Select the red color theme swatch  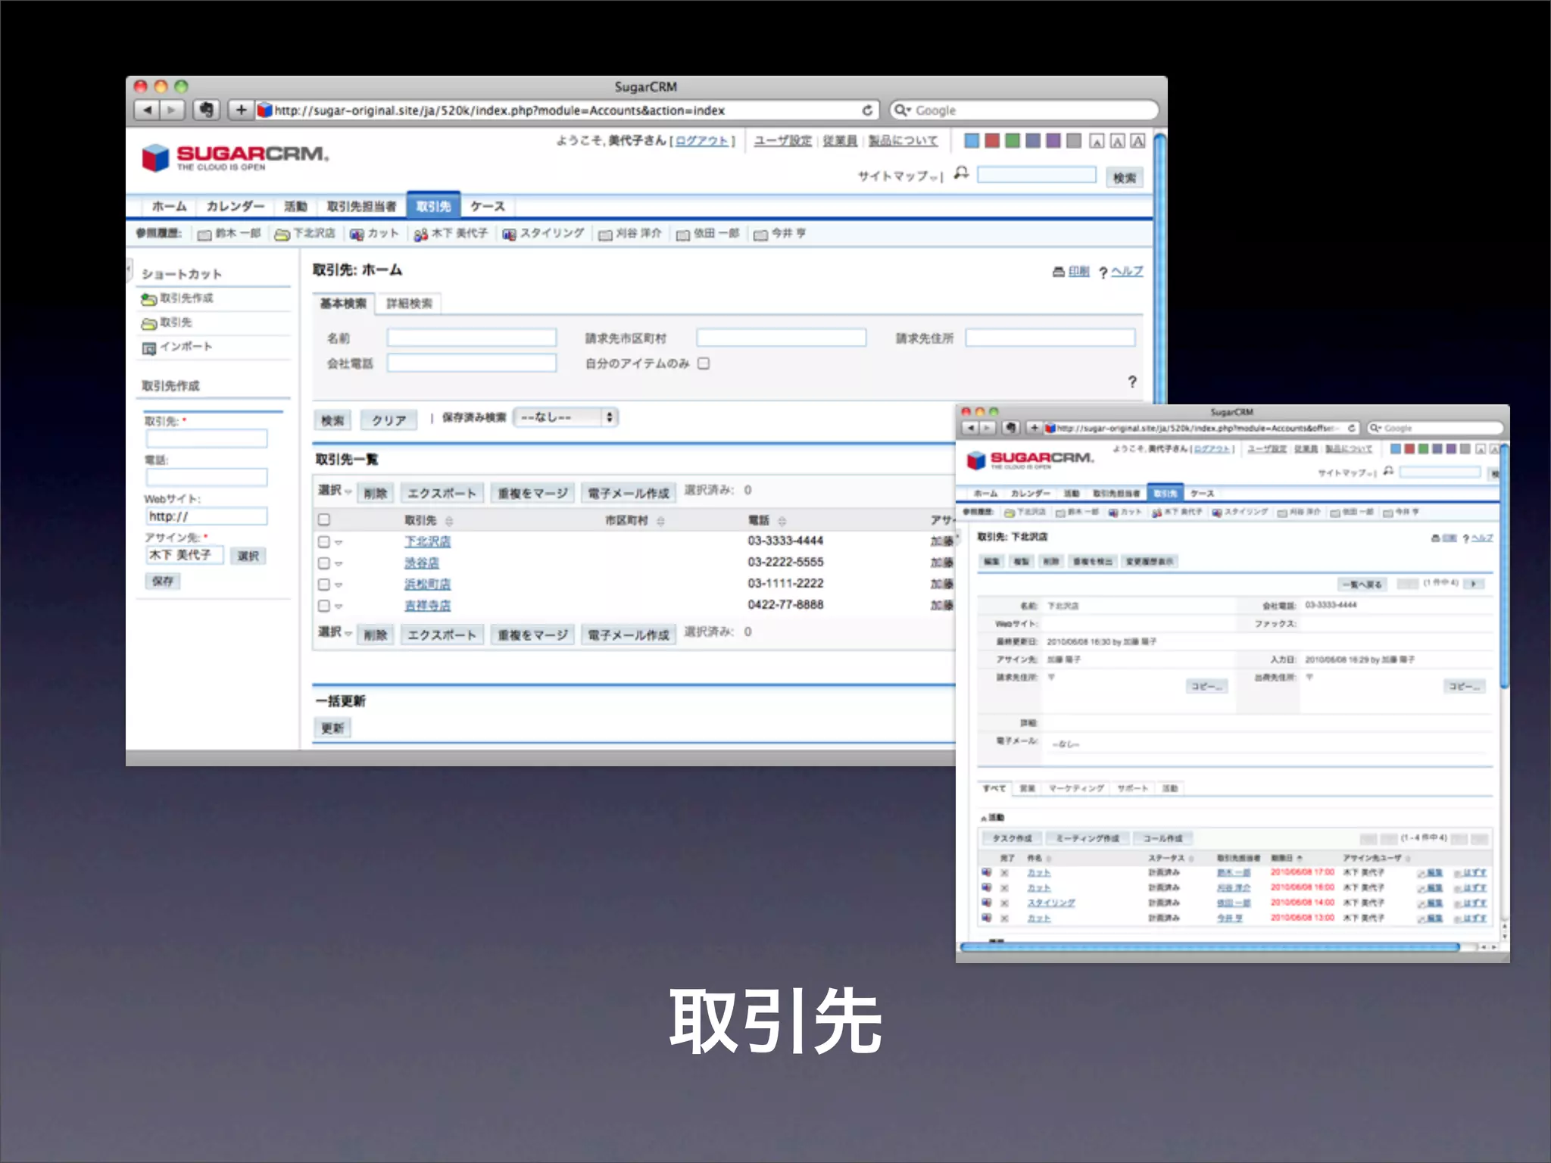pos(992,141)
